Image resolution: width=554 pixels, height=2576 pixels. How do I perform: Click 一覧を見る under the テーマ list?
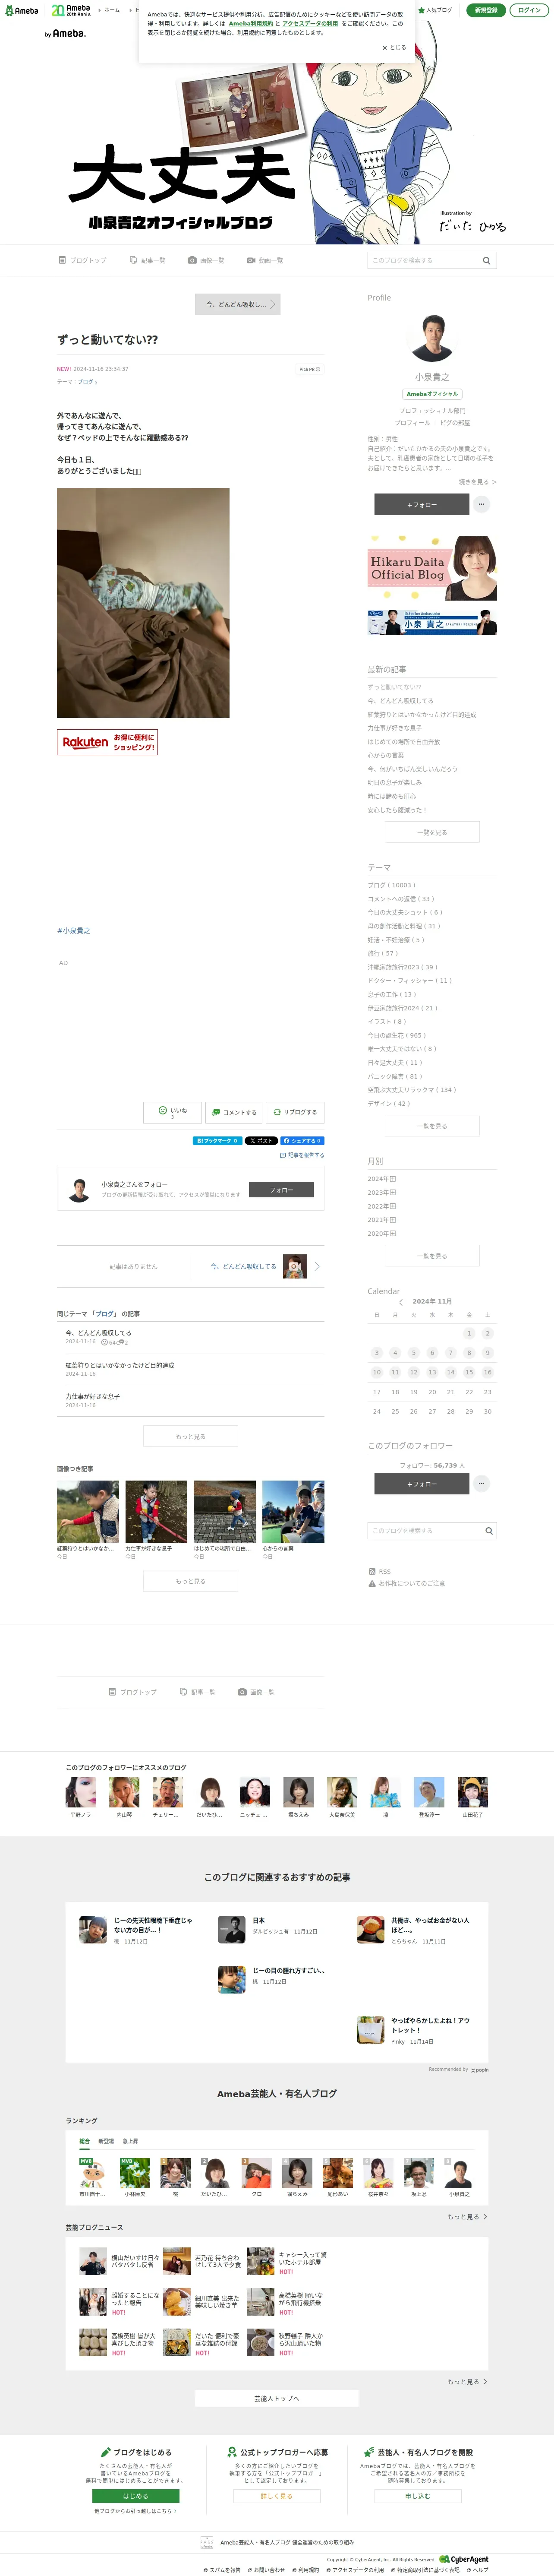click(432, 1126)
